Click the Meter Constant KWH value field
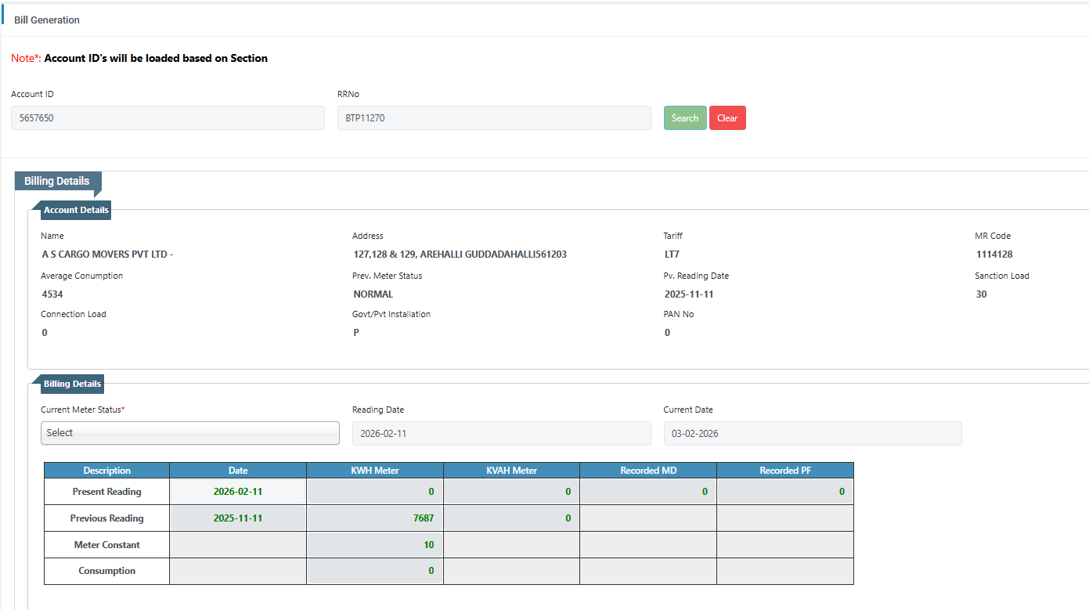The width and height of the screenshot is (1089, 610). (x=375, y=545)
